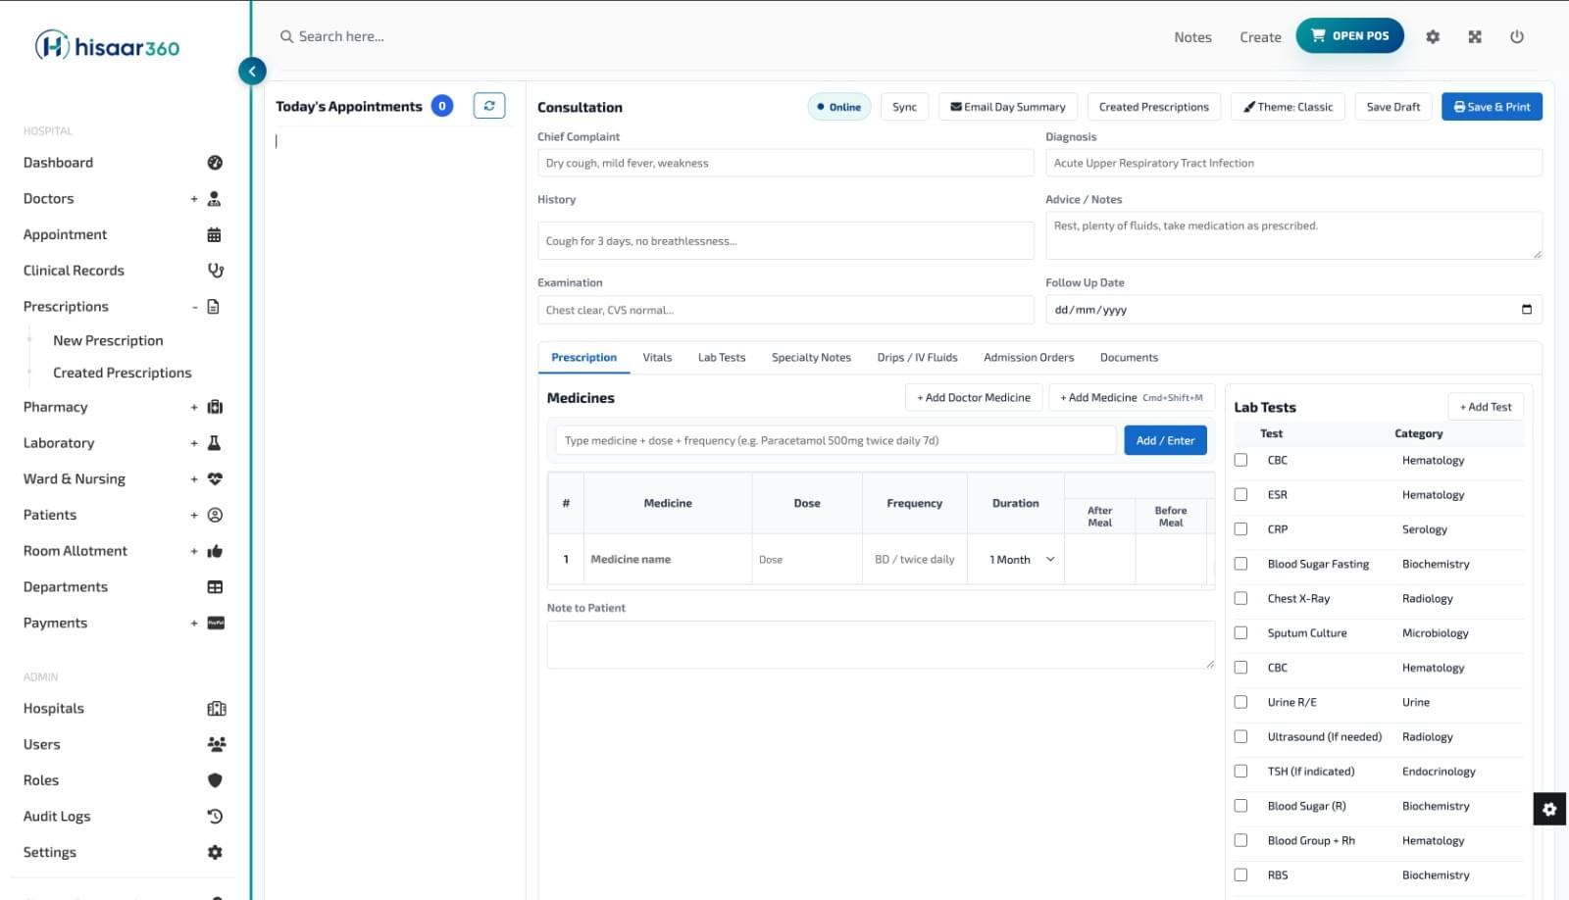Click the Roles shield icon
This screenshot has height=900, width=1569.
click(215, 780)
